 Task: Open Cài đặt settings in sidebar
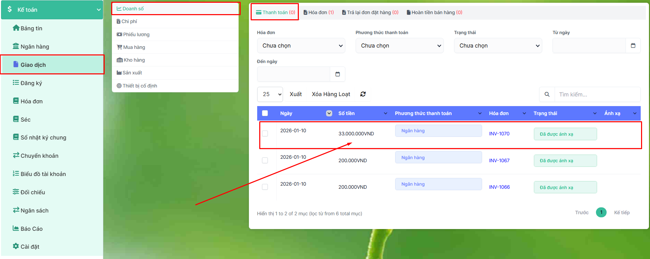[x=30, y=247]
